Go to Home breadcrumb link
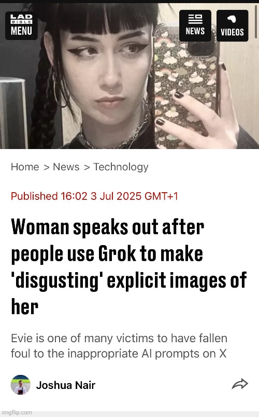This screenshot has height=417, width=259. pos(25,167)
